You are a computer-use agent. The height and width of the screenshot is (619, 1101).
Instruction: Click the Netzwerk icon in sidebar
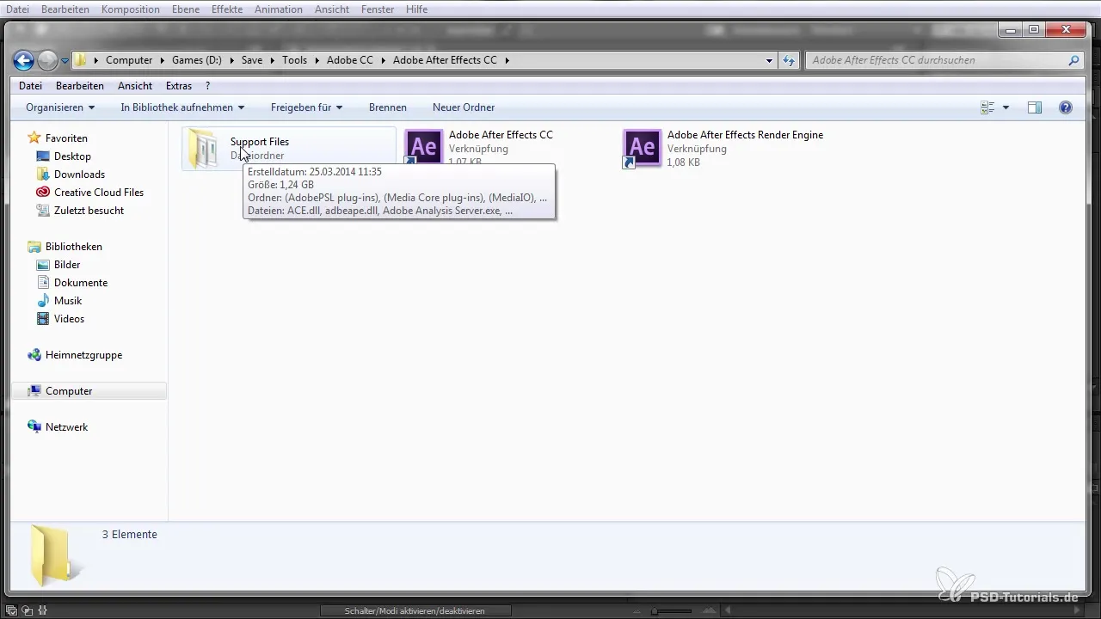click(x=34, y=427)
